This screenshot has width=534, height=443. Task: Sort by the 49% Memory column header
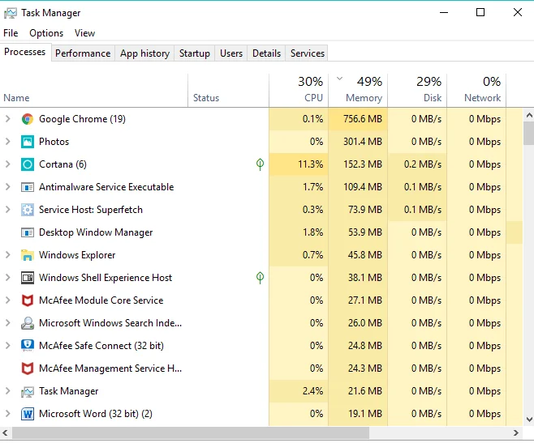(358, 91)
